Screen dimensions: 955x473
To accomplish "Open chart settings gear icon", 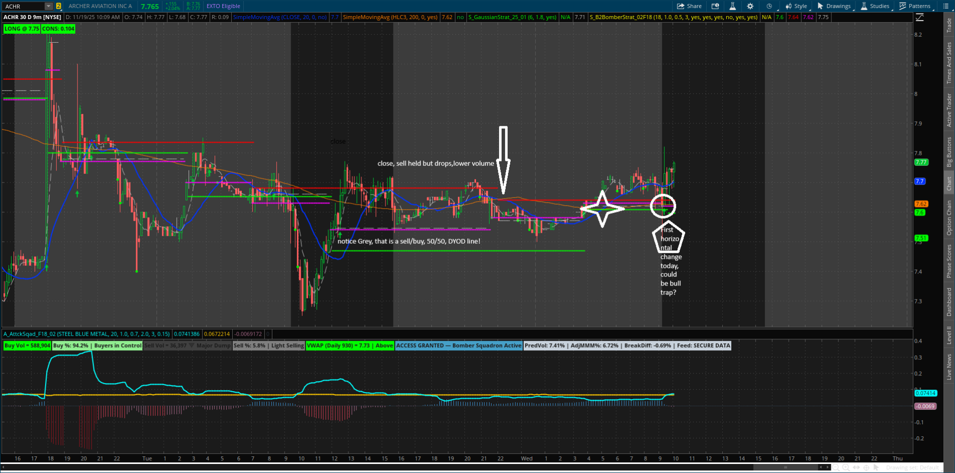I will (750, 6).
